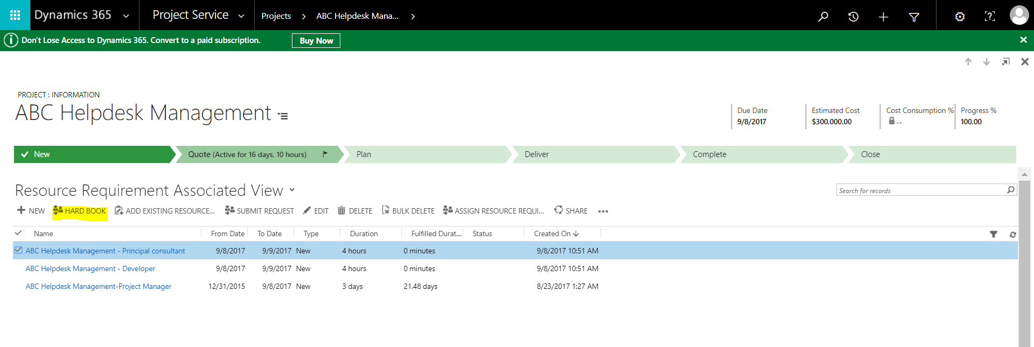Click SHARE command
Screen dimensions: 1034x347
[x=571, y=211]
